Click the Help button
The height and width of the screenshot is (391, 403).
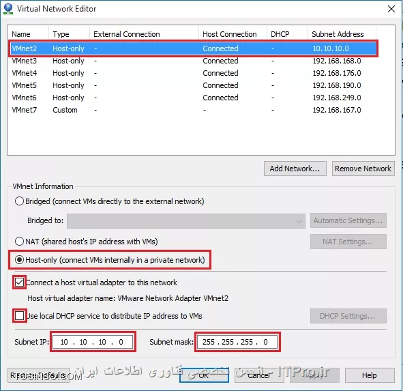(370, 375)
